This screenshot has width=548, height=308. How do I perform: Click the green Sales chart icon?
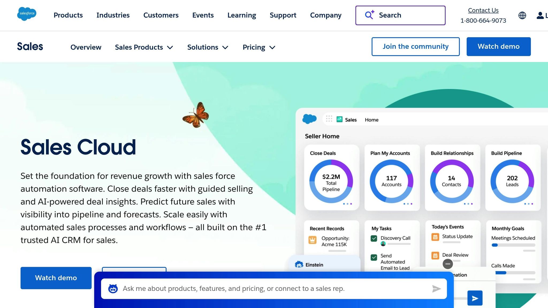(340, 120)
